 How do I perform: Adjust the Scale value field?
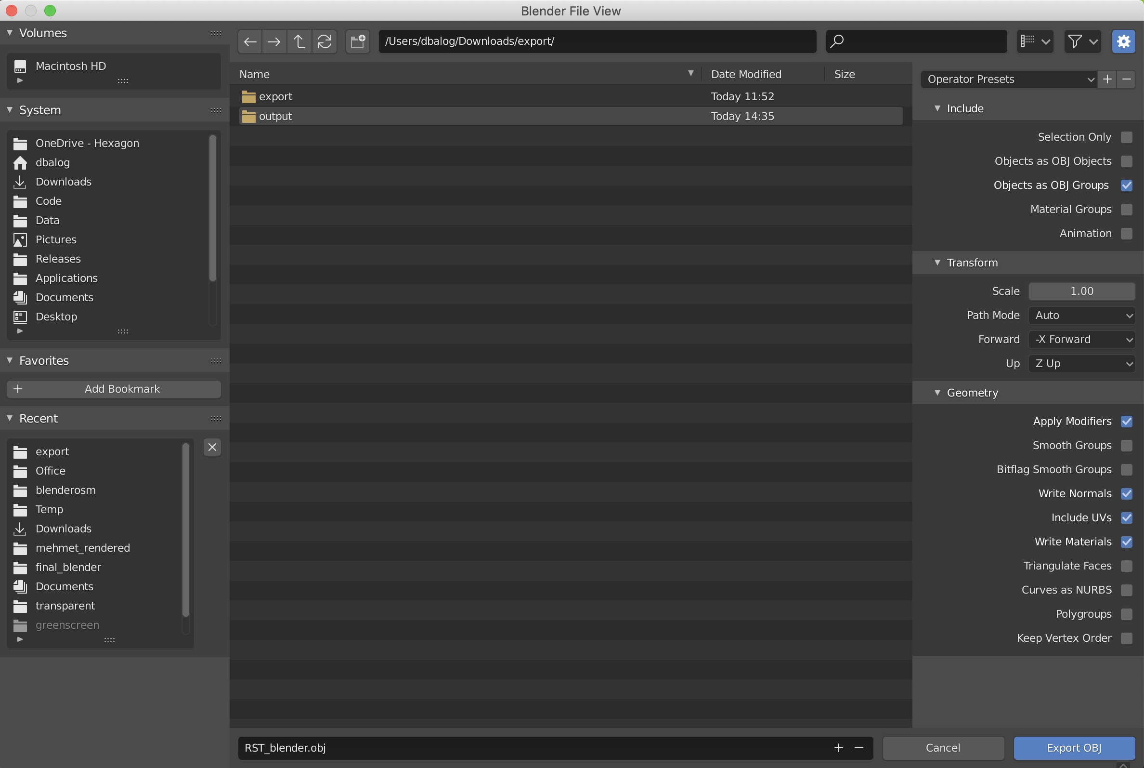click(x=1082, y=291)
